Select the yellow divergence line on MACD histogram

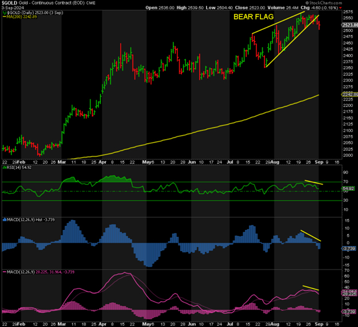(312, 236)
